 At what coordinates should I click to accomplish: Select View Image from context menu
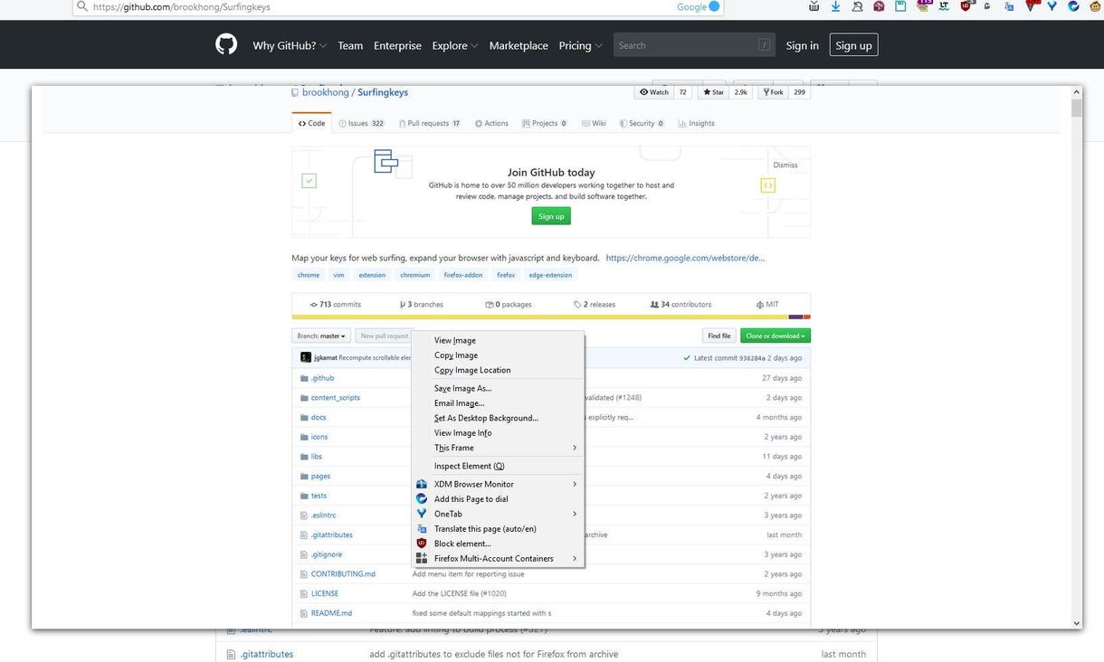click(x=498, y=341)
